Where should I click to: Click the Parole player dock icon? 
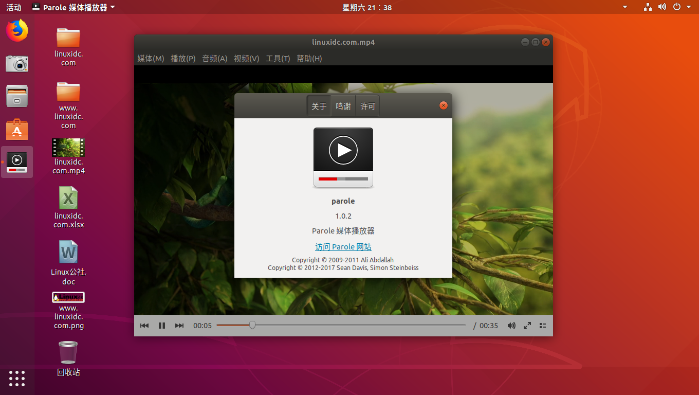pos(17,162)
